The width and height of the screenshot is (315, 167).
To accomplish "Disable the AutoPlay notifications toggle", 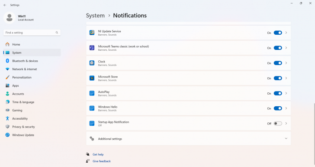I will 278,93.
